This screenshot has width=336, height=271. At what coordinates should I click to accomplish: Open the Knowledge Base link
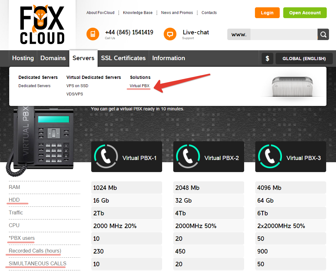pyautogui.click(x=138, y=13)
